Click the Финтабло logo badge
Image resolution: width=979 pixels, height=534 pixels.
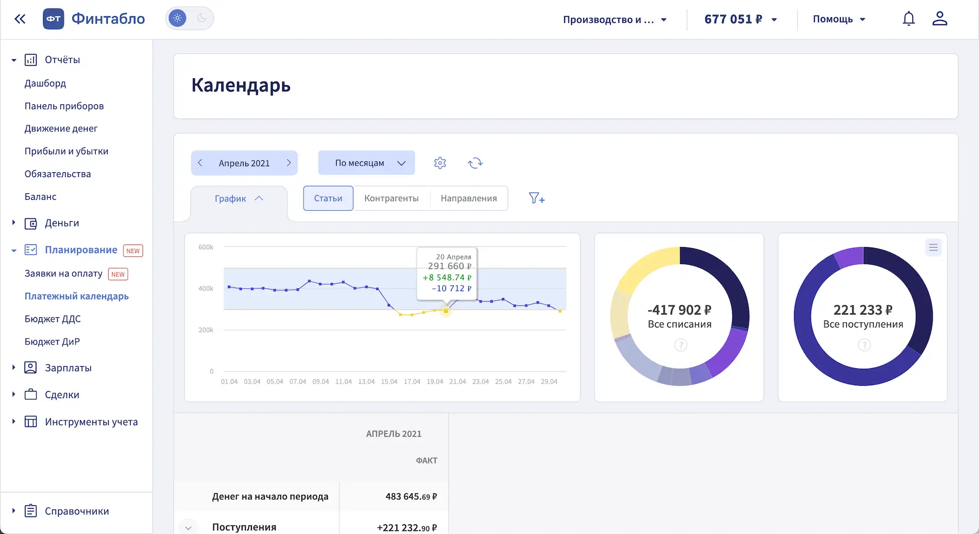[x=53, y=19]
